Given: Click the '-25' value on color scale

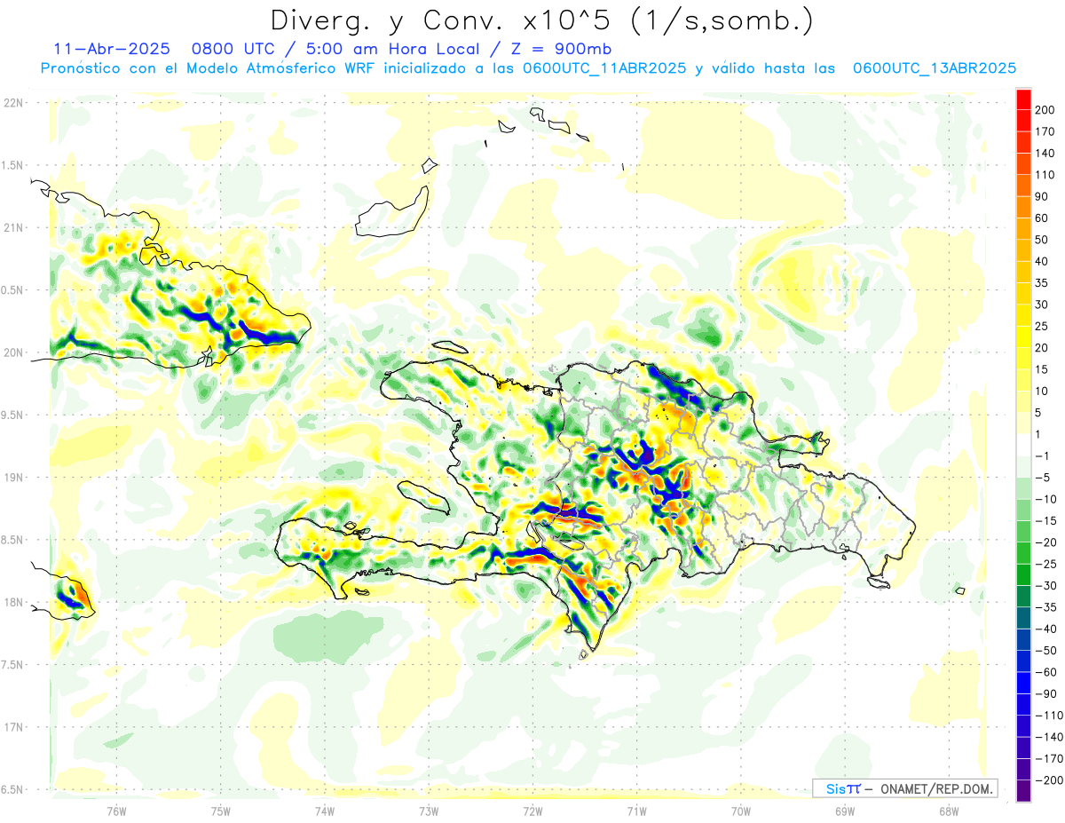Looking at the screenshot, I should coord(1045,564).
